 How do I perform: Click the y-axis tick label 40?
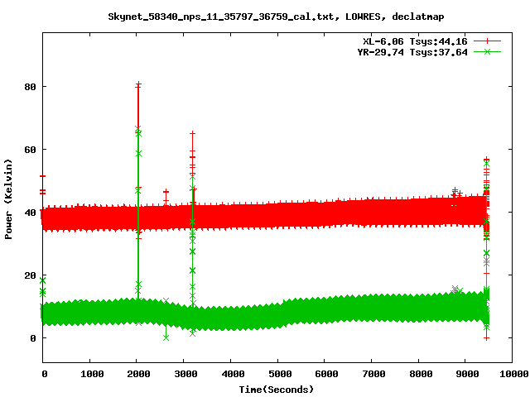click(30, 213)
